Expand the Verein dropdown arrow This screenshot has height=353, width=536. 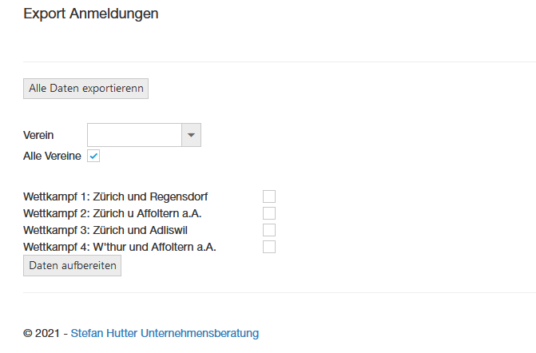[191, 136]
